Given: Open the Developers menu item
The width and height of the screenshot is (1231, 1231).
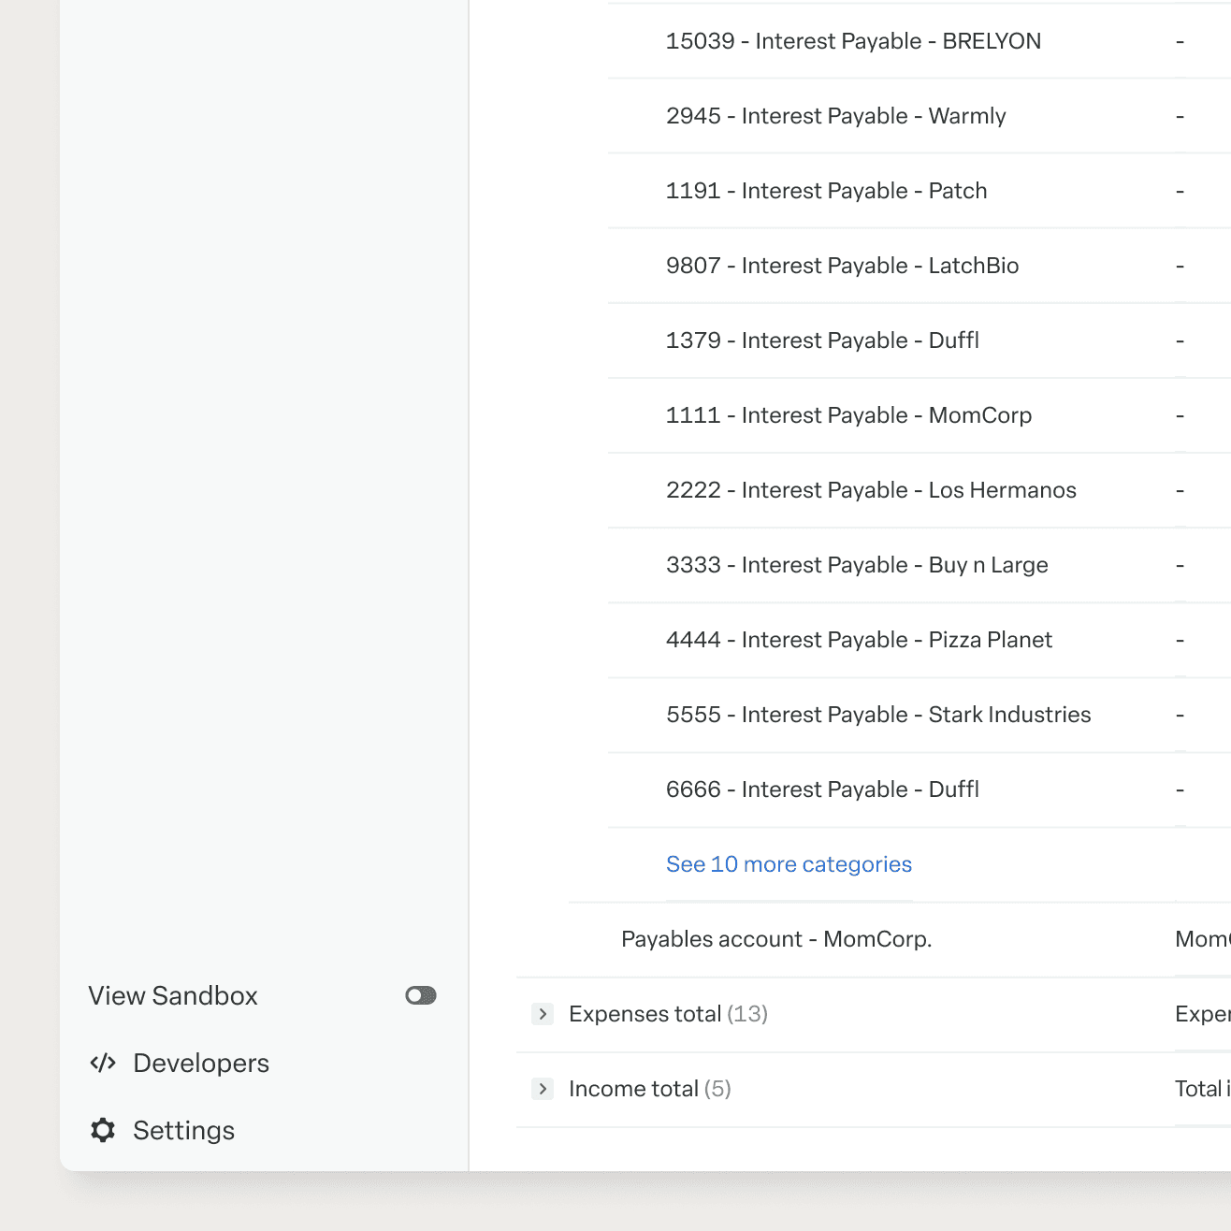Looking at the screenshot, I should pos(200,1063).
